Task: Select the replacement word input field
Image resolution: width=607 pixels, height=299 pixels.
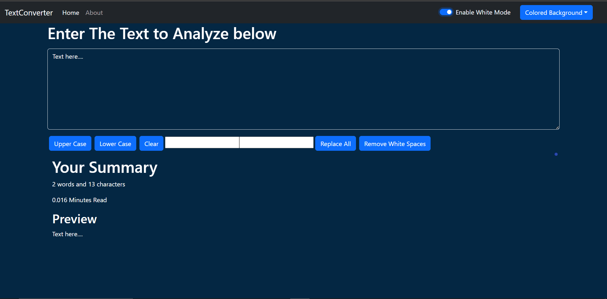Action: (276, 143)
